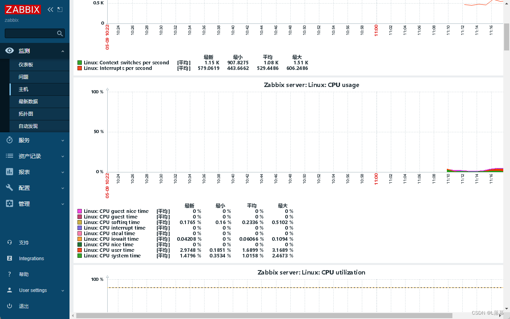Expand the 报表 menu chevron

[63, 172]
